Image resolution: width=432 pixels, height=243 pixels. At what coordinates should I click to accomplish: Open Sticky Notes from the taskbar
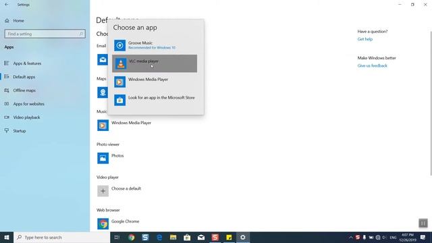point(229,237)
